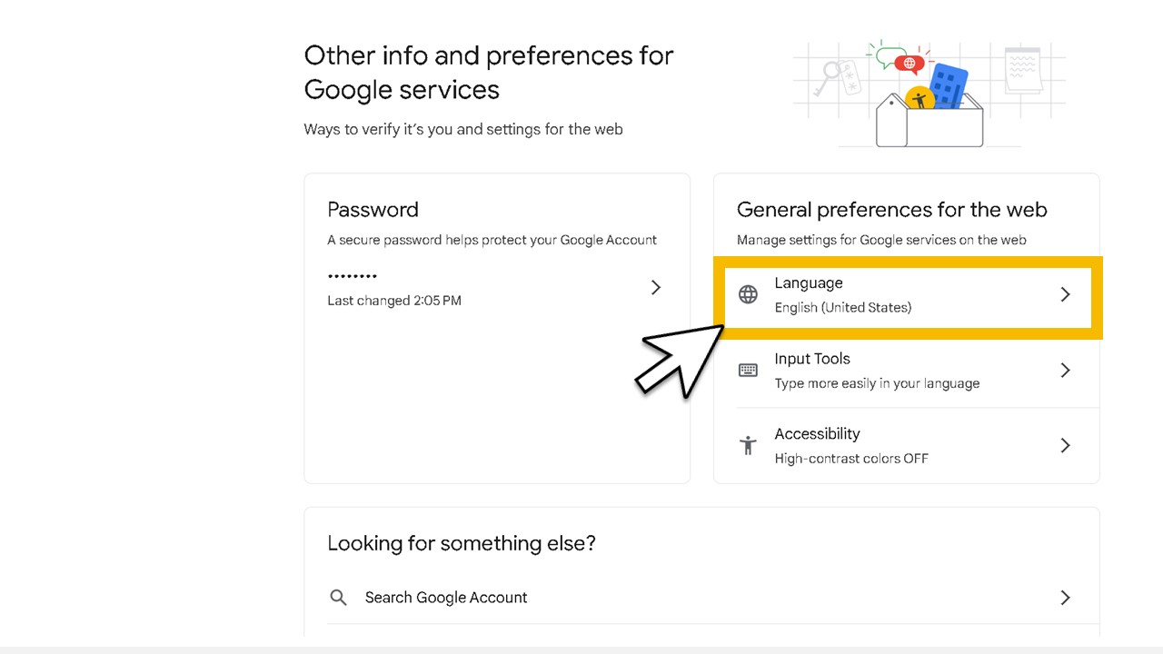
Task: Click the chevron next to Password
Action: click(x=656, y=287)
